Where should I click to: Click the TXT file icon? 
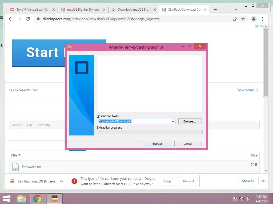point(15,167)
